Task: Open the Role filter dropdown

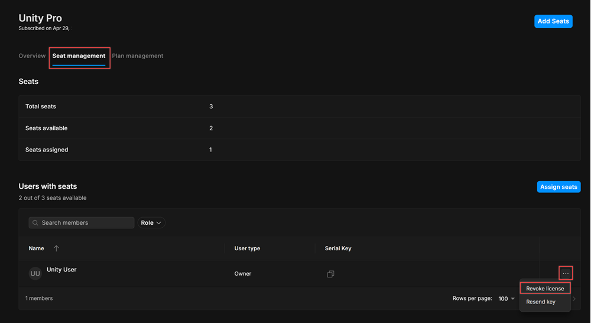Action: (x=151, y=222)
